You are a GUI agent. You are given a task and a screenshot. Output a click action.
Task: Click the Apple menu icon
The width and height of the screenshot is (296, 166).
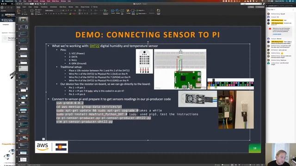pyautogui.click(x=3, y=1)
